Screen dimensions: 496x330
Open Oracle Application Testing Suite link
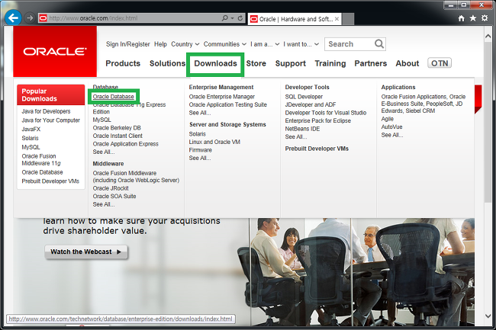click(x=227, y=104)
